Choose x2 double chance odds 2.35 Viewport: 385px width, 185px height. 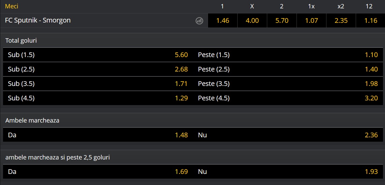point(341,20)
